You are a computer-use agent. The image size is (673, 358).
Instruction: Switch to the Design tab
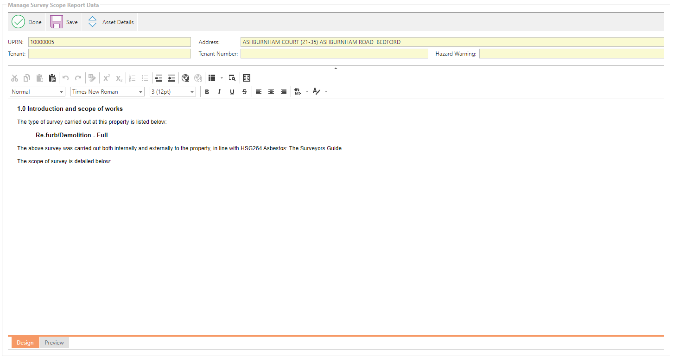25,343
